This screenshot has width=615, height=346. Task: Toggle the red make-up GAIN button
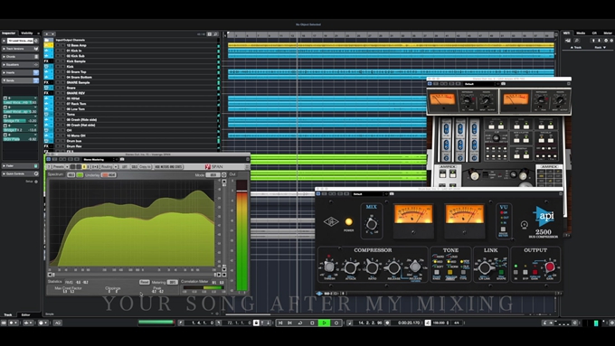click(535, 272)
